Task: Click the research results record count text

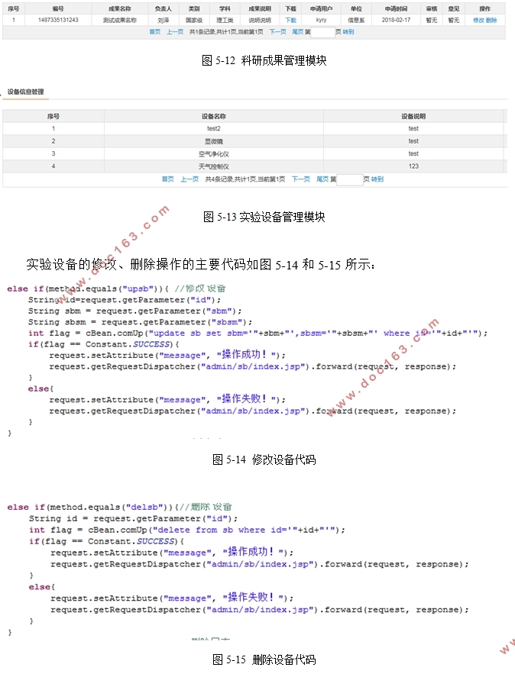Action: [x=226, y=32]
